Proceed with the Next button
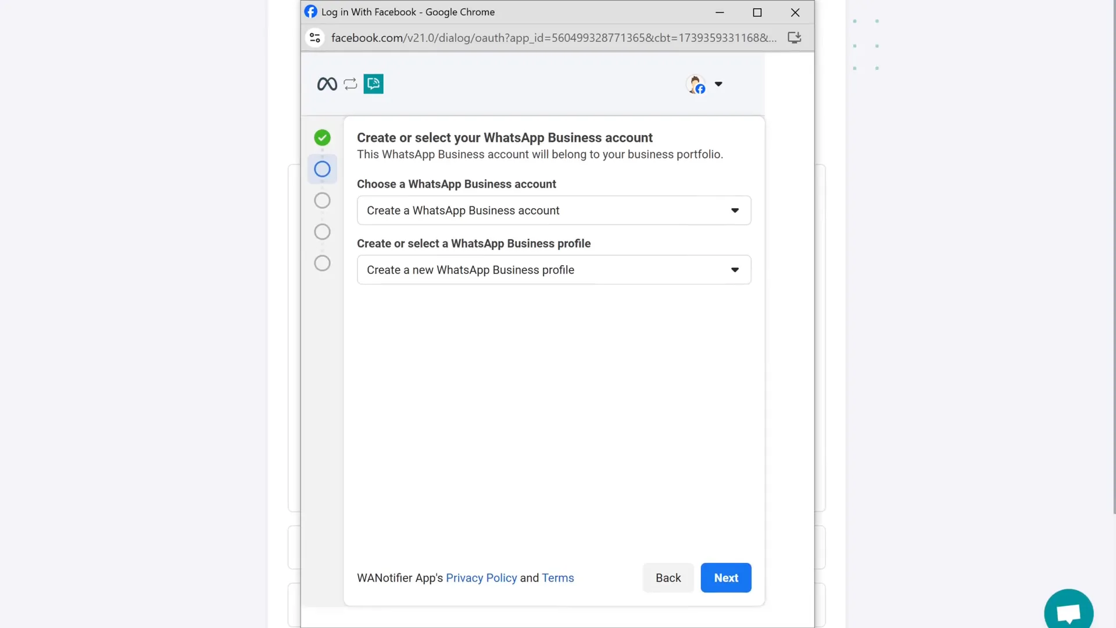 726,578
